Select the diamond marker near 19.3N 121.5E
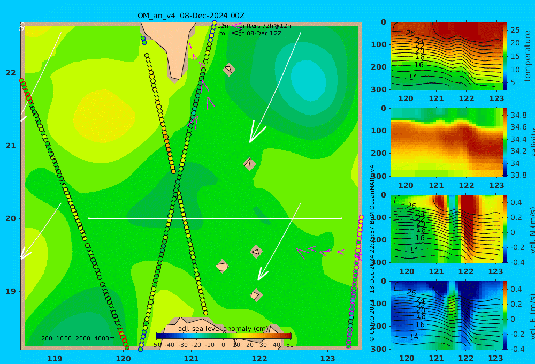The height and width of the screenshot is (364, 535). tap(222, 266)
